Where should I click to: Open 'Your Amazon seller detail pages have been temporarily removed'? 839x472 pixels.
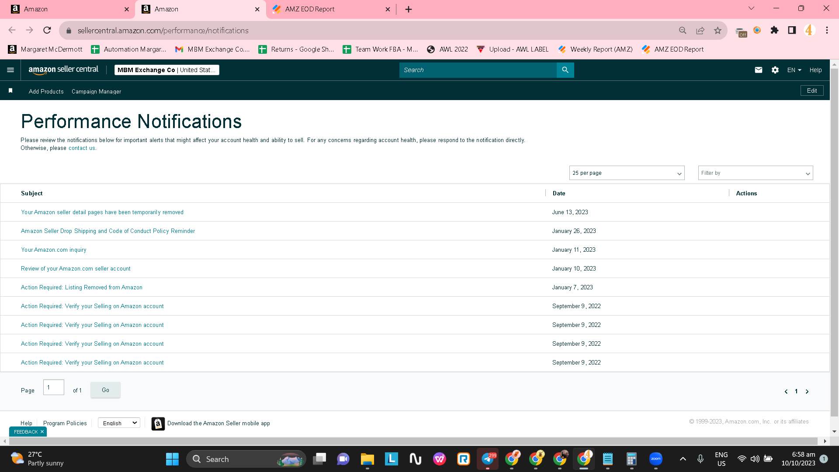(x=102, y=212)
